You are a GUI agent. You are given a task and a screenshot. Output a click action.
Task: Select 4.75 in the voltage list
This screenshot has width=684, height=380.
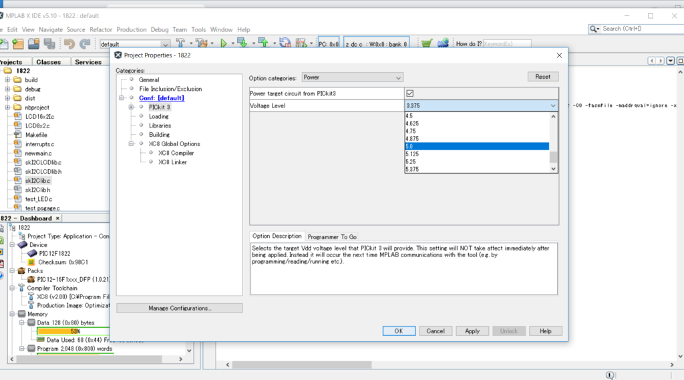coord(477,132)
